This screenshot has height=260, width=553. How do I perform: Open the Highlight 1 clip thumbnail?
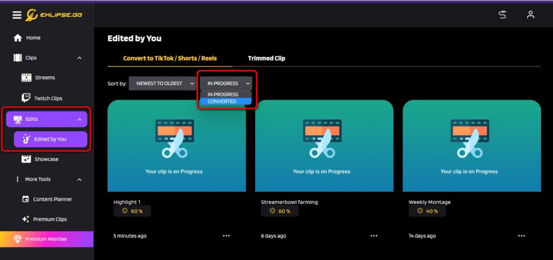point(177,146)
